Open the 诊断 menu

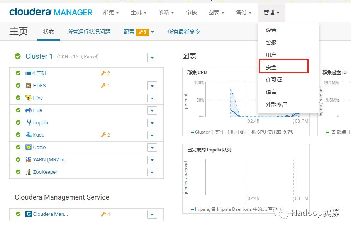(x=166, y=12)
